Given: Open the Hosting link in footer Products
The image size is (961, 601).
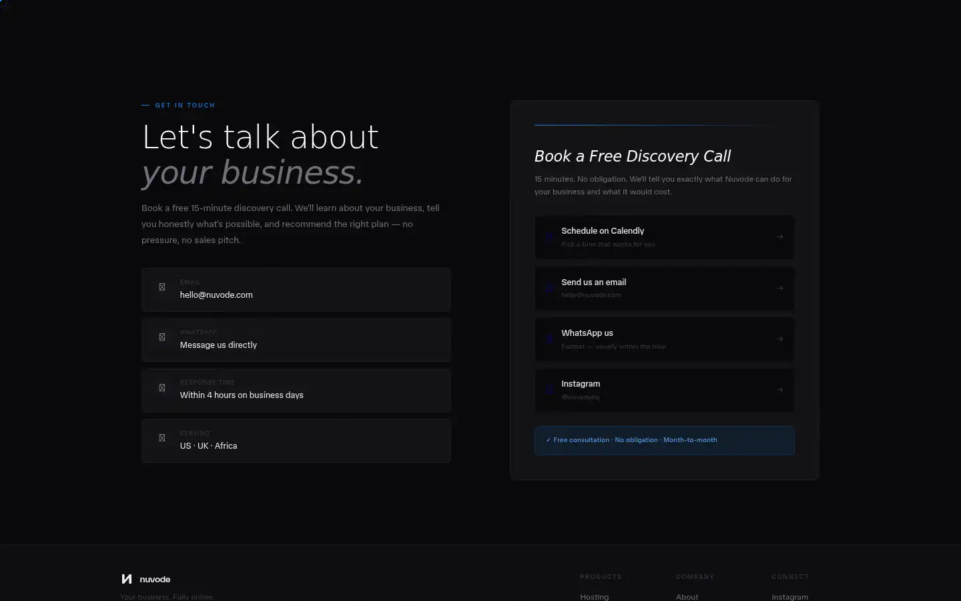Looking at the screenshot, I should click(594, 597).
